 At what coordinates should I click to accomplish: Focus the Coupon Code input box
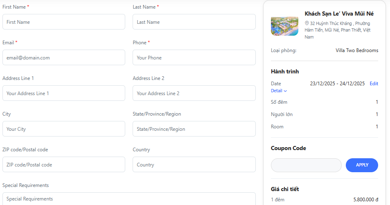pyautogui.click(x=306, y=165)
